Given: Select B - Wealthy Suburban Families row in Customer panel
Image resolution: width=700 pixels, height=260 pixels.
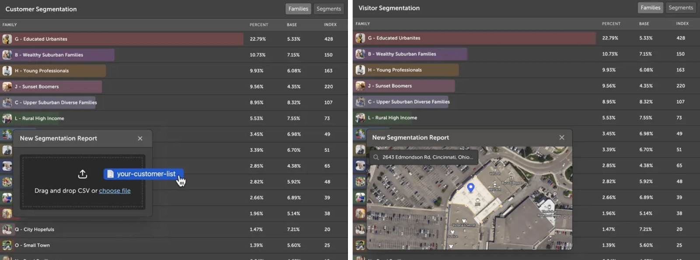Looking at the screenshot, I should (174, 55).
